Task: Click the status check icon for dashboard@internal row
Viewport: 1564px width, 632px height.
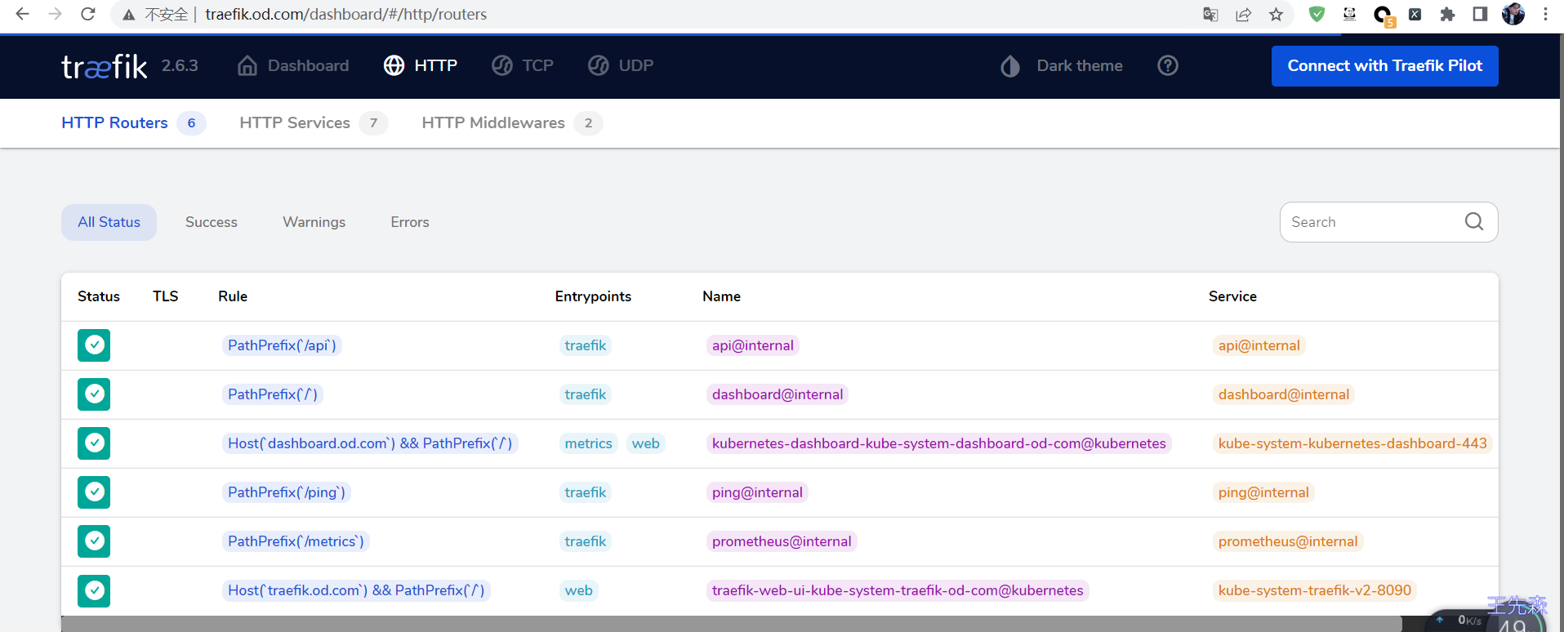Action: 94,394
